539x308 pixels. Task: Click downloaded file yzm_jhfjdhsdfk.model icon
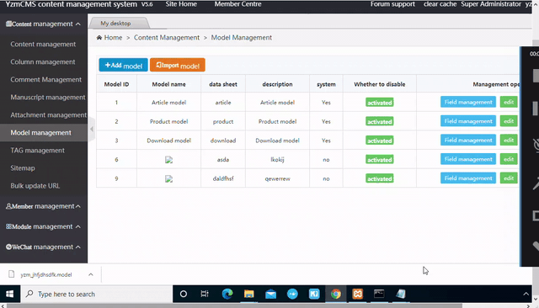pyautogui.click(x=11, y=274)
